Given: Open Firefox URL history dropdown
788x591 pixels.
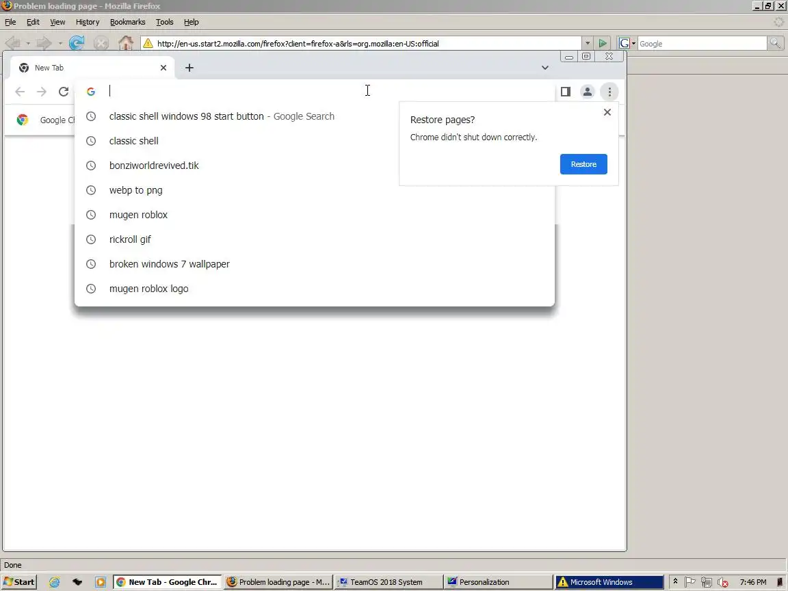Looking at the screenshot, I should tap(587, 43).
